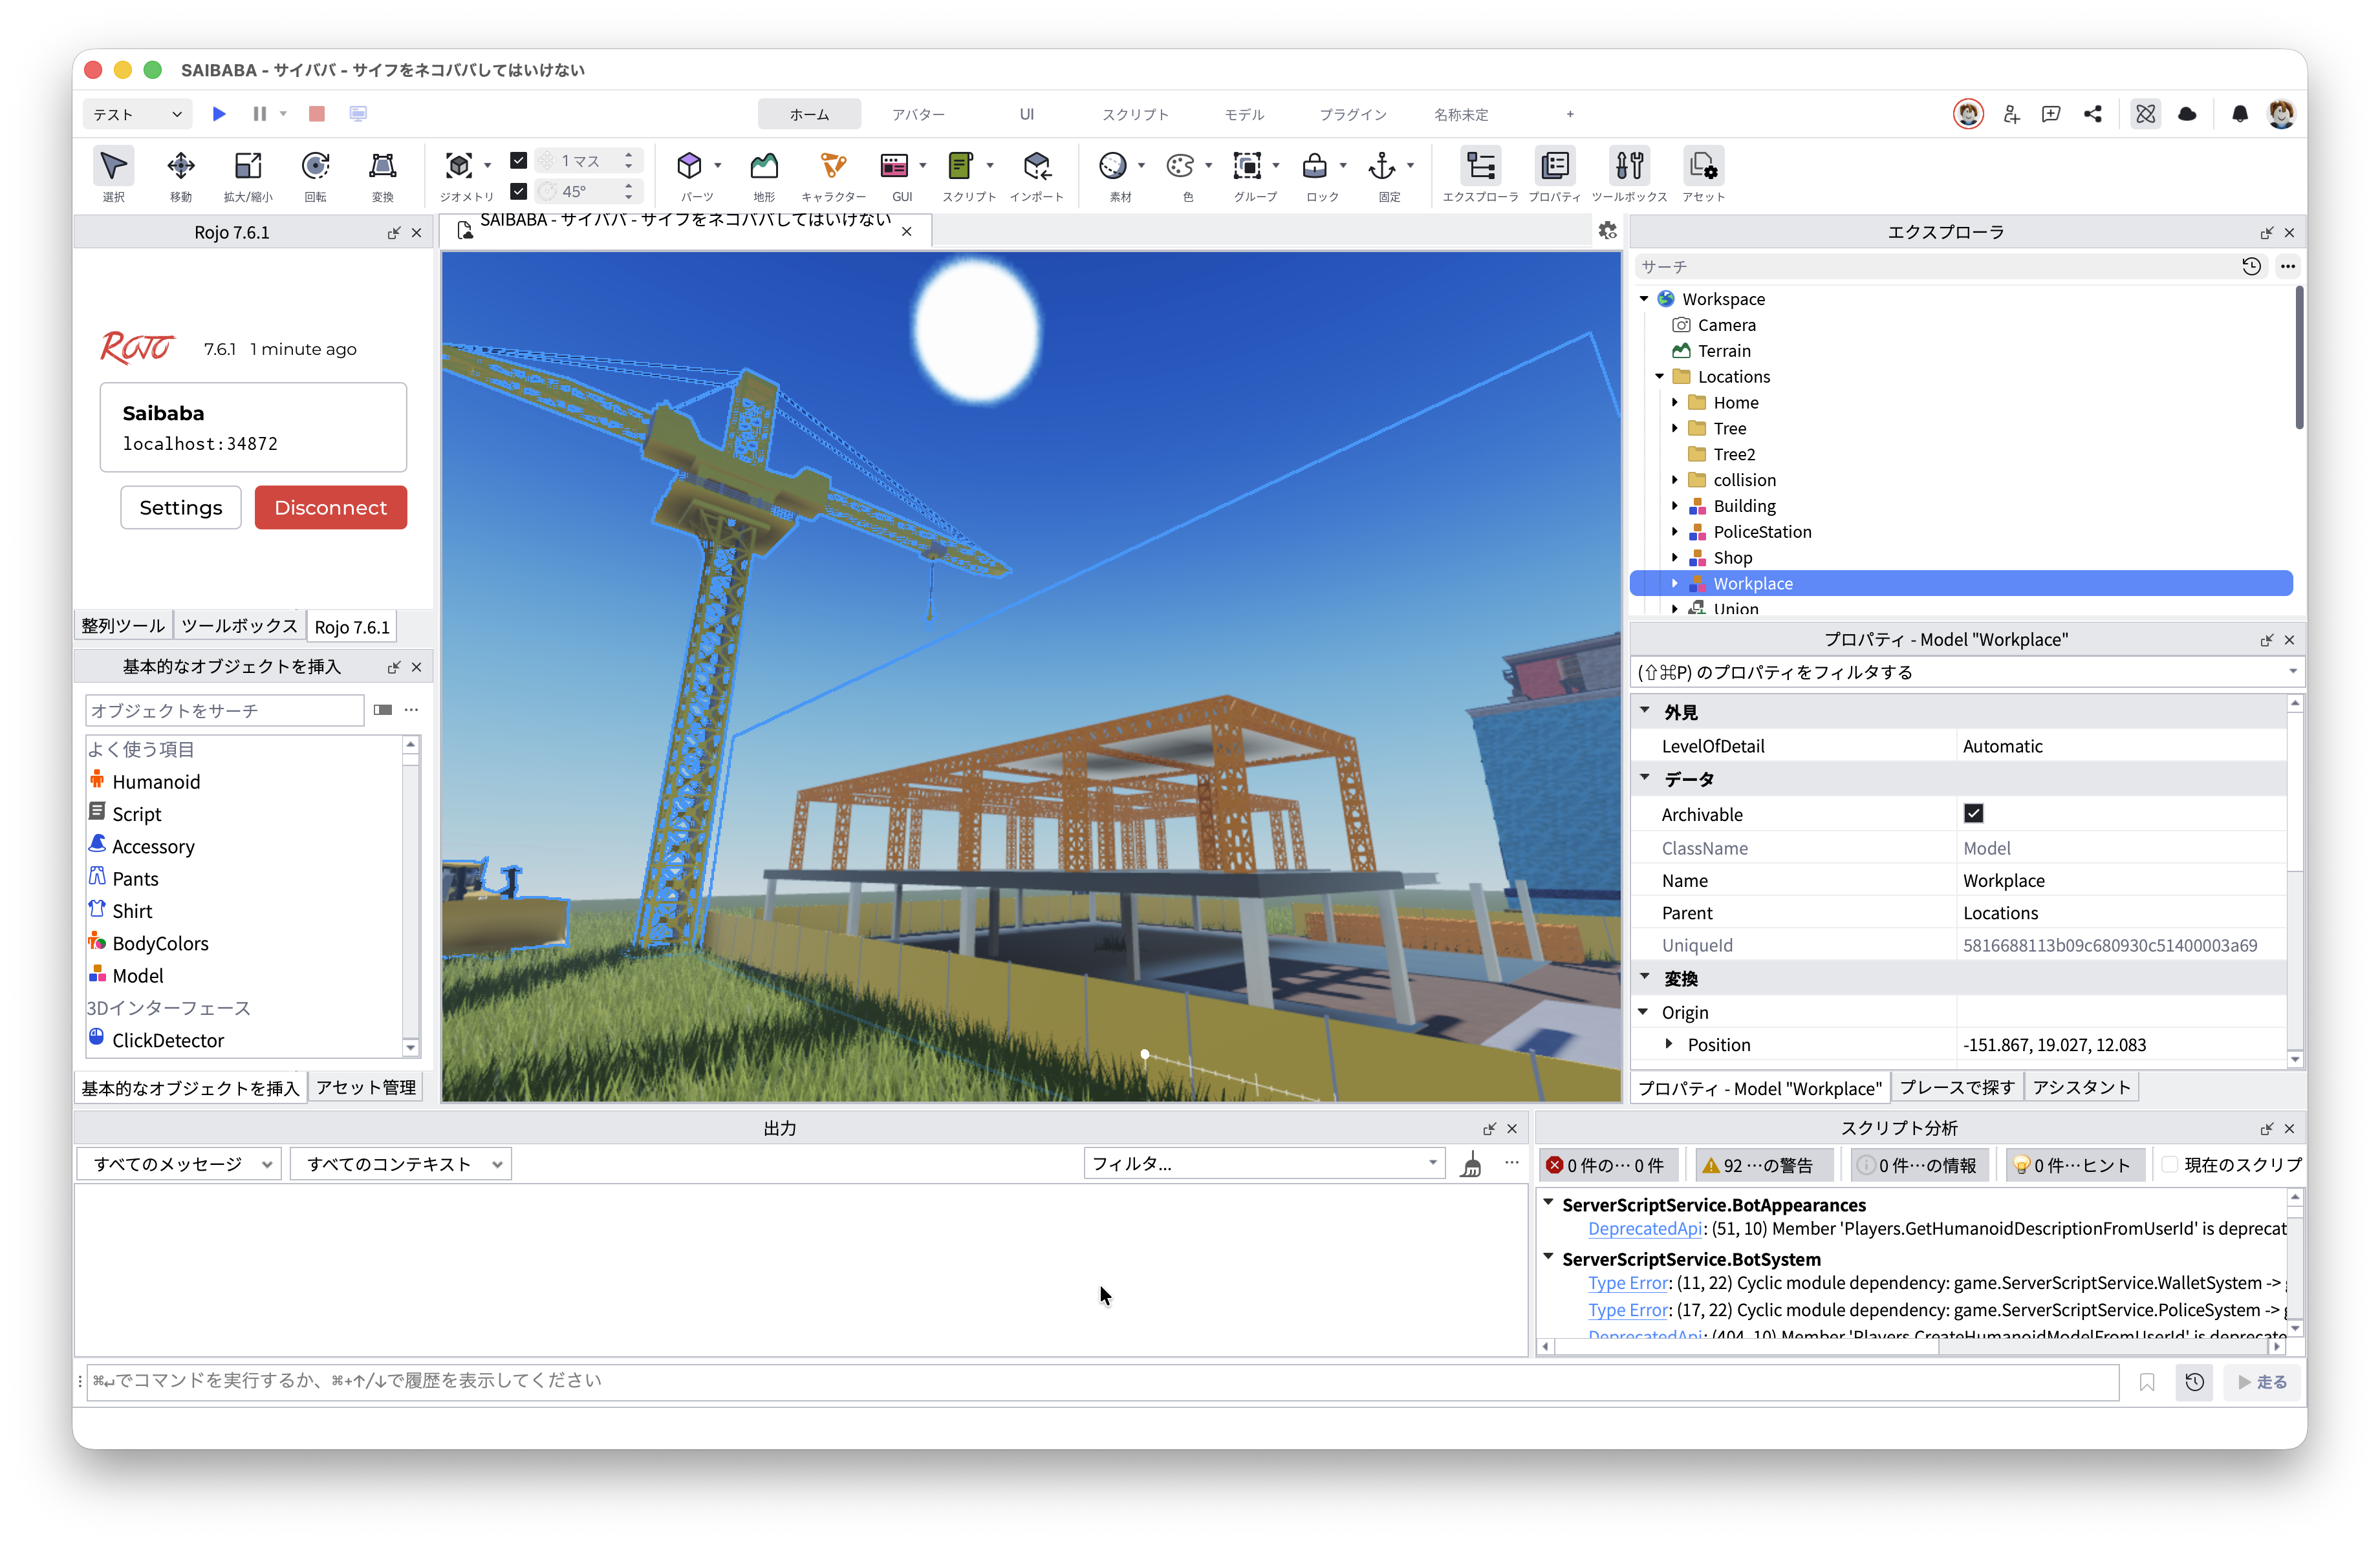Collapse the 外見 properties section
Screen dimensions: 2380x1545
point(1645,710)
